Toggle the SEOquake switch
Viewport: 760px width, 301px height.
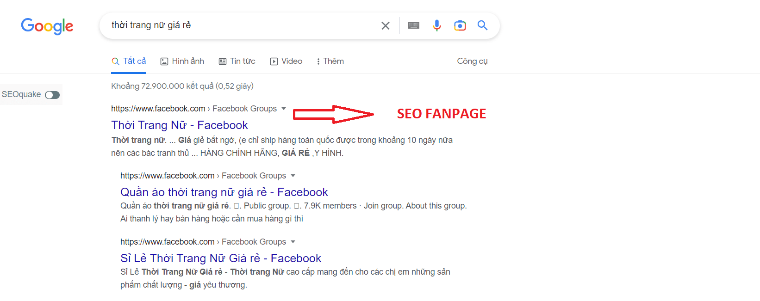52,95
